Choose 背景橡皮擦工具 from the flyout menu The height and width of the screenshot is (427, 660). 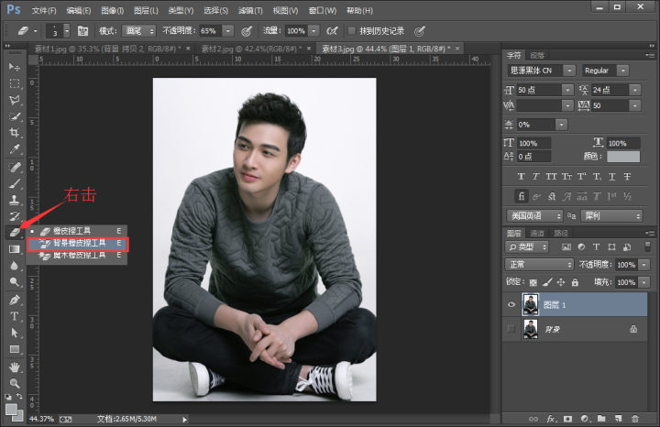(x=79, y=244)
